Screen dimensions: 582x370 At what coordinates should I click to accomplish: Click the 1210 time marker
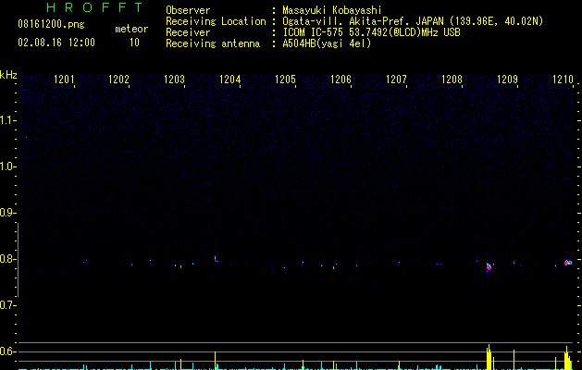(563, 80)
